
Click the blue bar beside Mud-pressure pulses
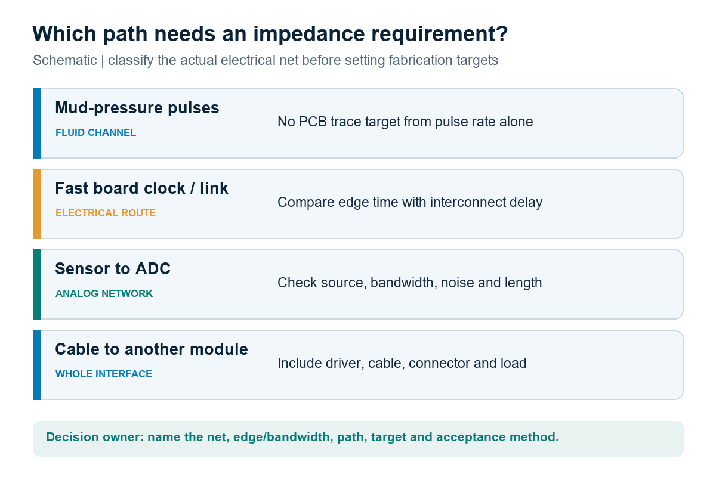pos(37,123)
